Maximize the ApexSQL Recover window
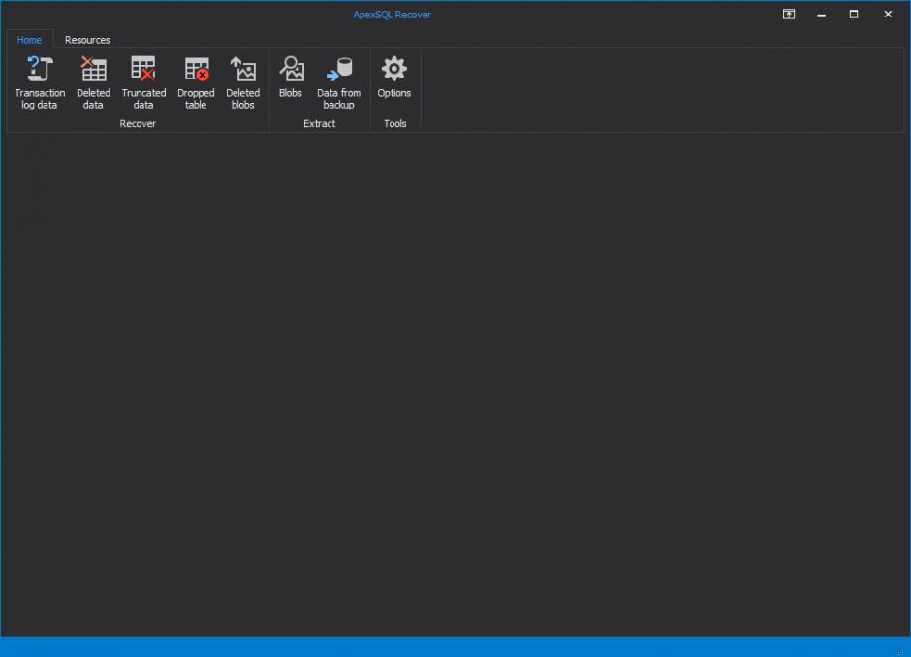This screenshot has height=657, width=911. (854, 14)
